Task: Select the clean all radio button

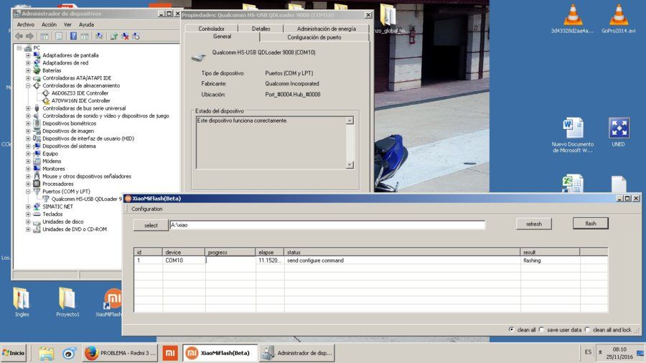Action: click(511, 330)
